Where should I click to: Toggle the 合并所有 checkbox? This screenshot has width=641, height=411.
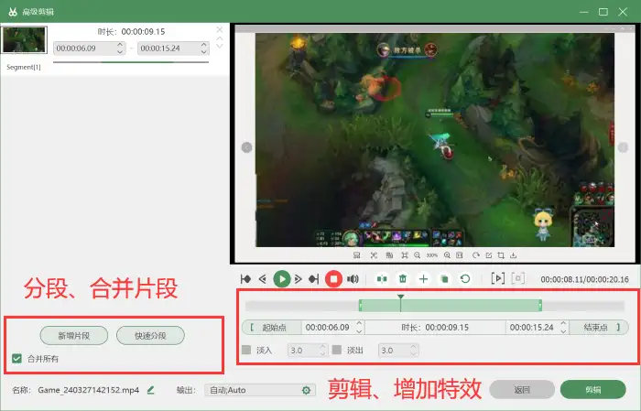pos(16,359)
